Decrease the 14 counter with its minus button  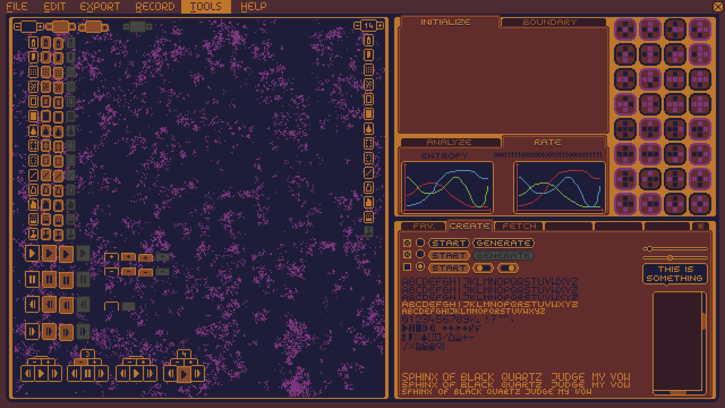[357, 26]
